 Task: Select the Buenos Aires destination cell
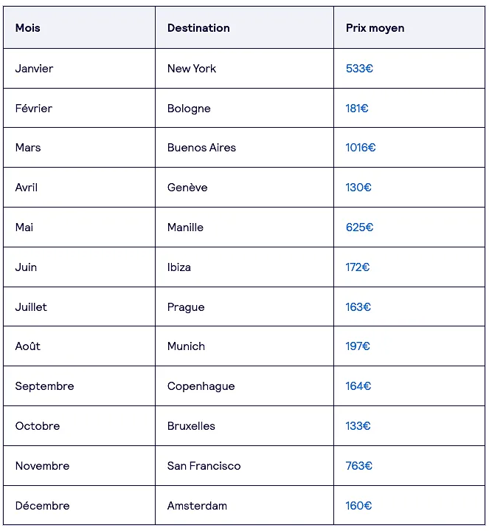(x=245, y=148)
